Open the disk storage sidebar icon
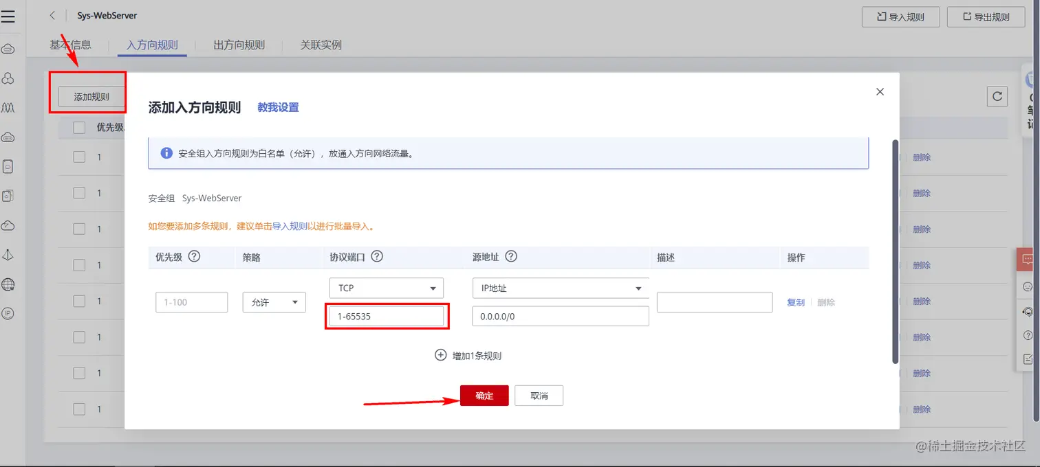1040x467 pixels. 8,166
